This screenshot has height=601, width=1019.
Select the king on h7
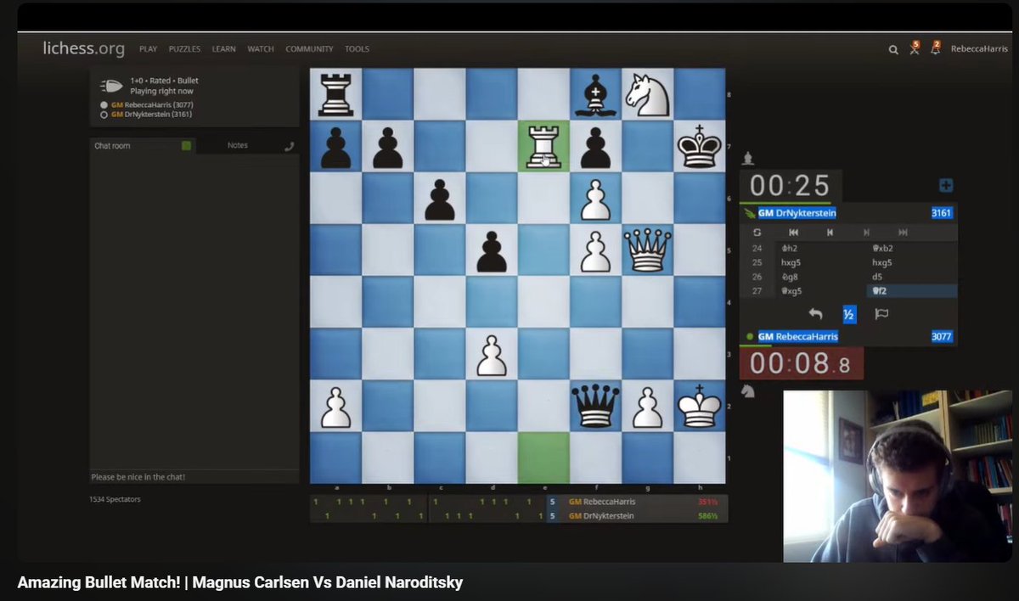coord(700,146)
